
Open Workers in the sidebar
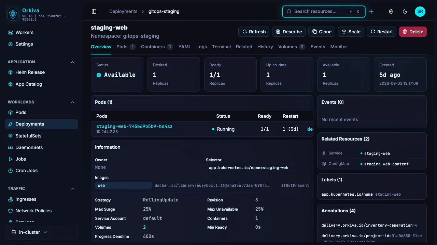click(41, 32)
